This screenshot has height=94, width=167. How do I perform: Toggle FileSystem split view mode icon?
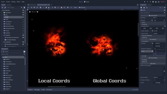[24, 52]
